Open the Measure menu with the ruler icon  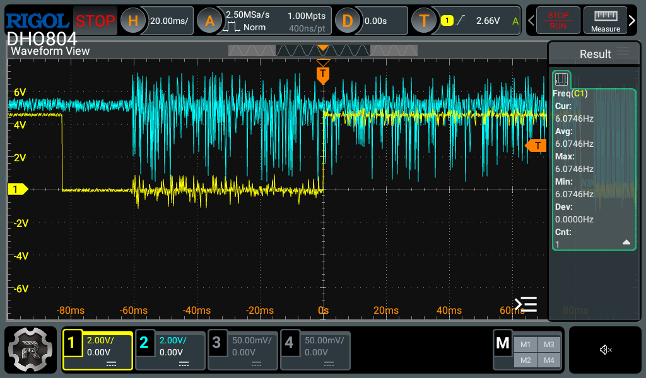coord(607,20)
